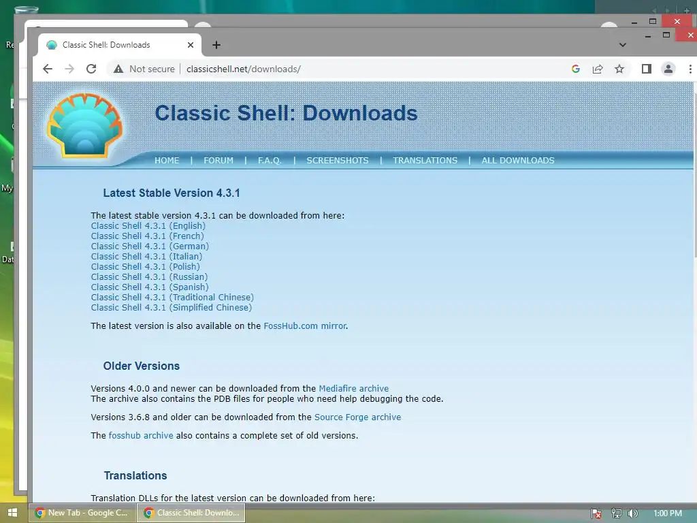Click the Classic Shell logo
Image resolution: width=697 pixels, height=523 pixels.
85,125
